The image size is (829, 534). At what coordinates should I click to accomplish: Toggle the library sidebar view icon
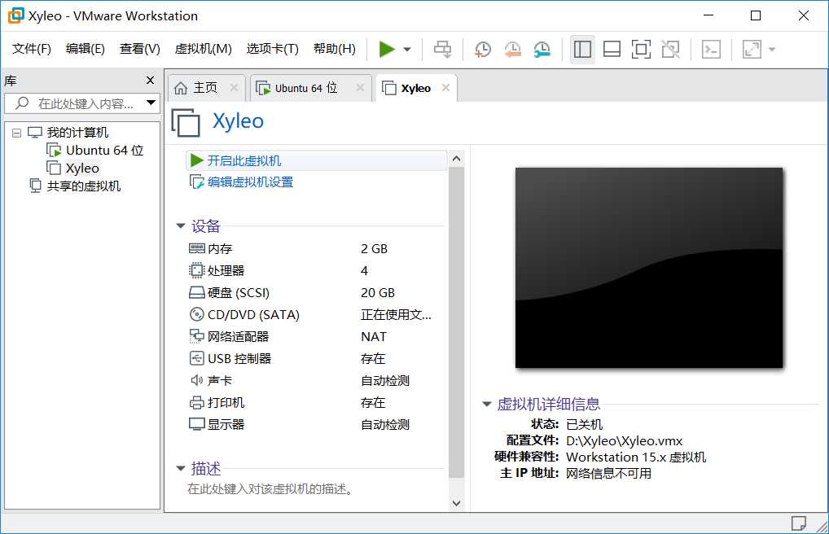point(582,49)
